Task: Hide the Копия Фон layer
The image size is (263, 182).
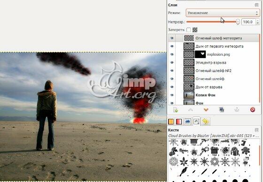Action: tap(172, 95)
